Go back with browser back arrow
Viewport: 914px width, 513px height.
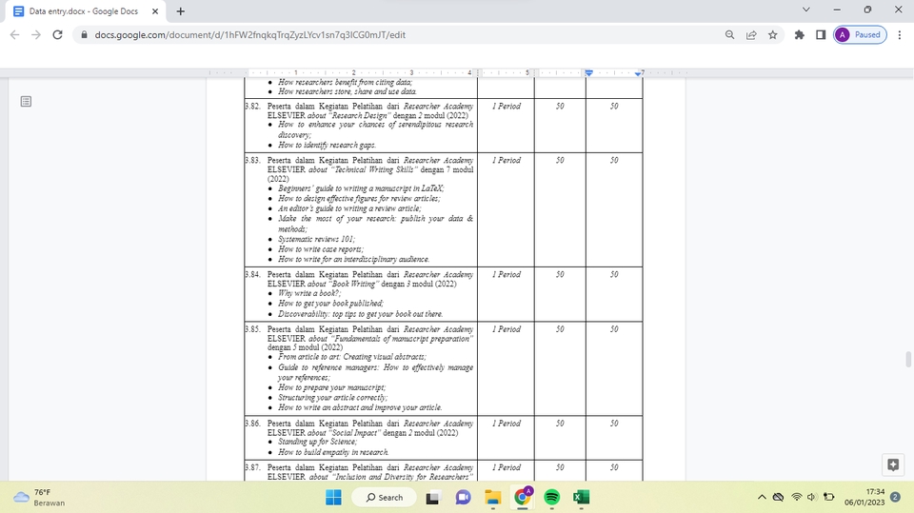point(15,35)
